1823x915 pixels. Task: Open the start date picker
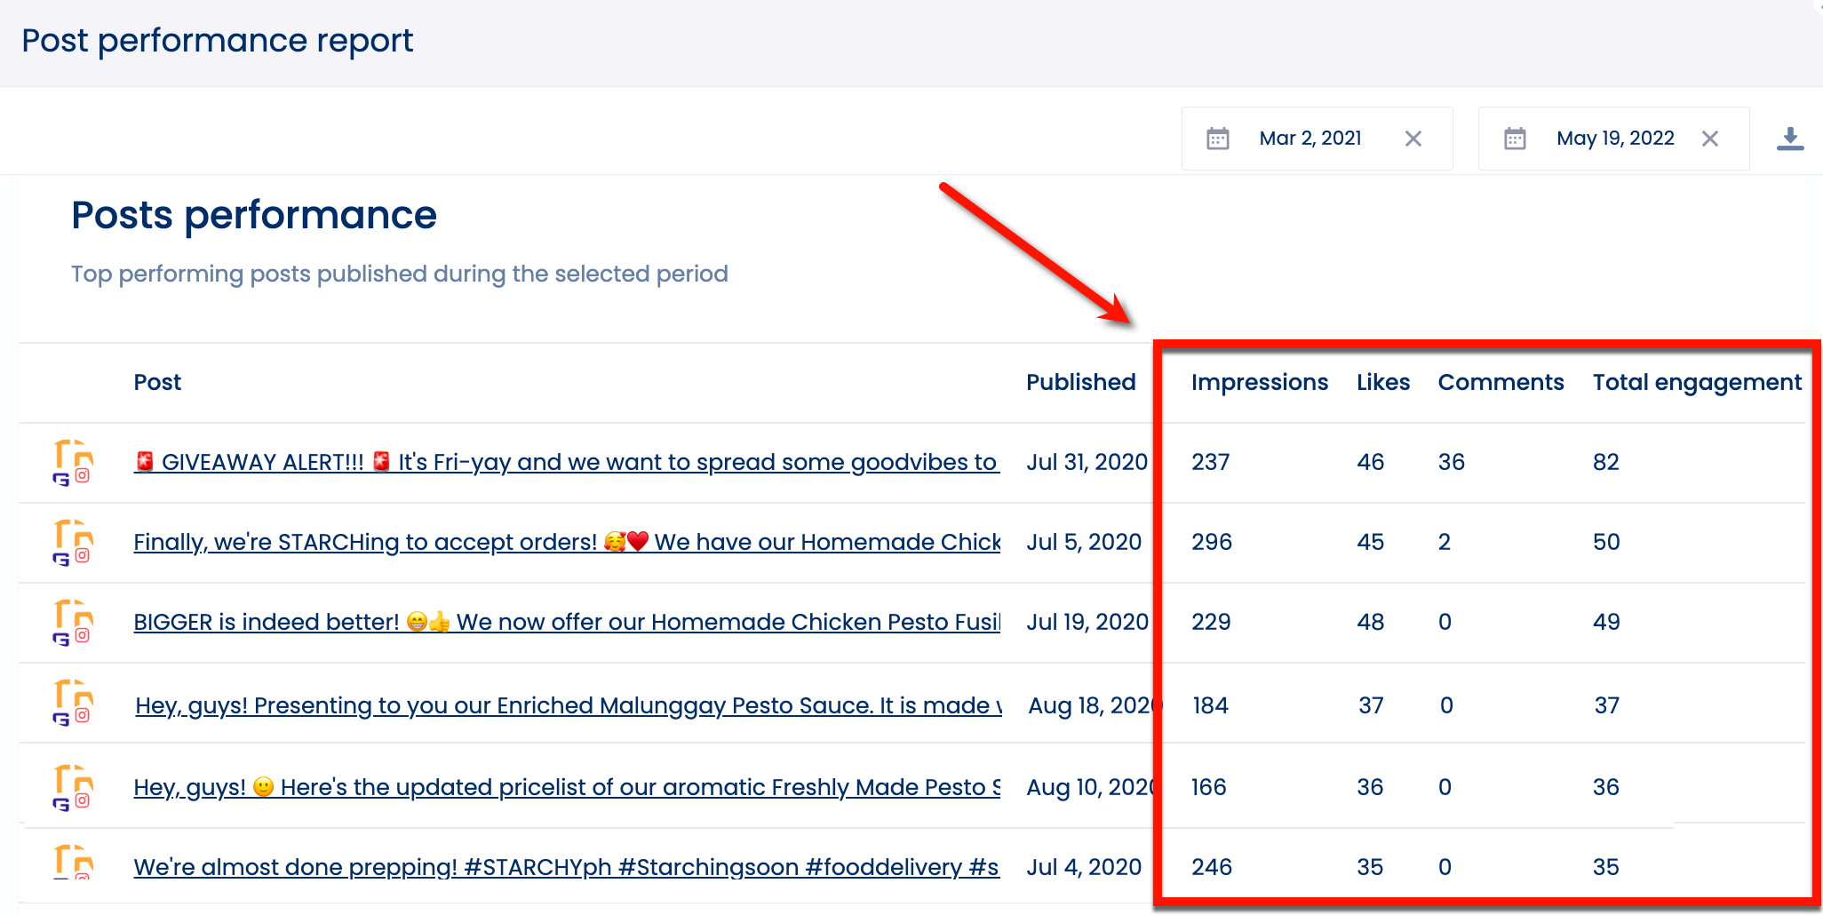tap(1310, 138)
